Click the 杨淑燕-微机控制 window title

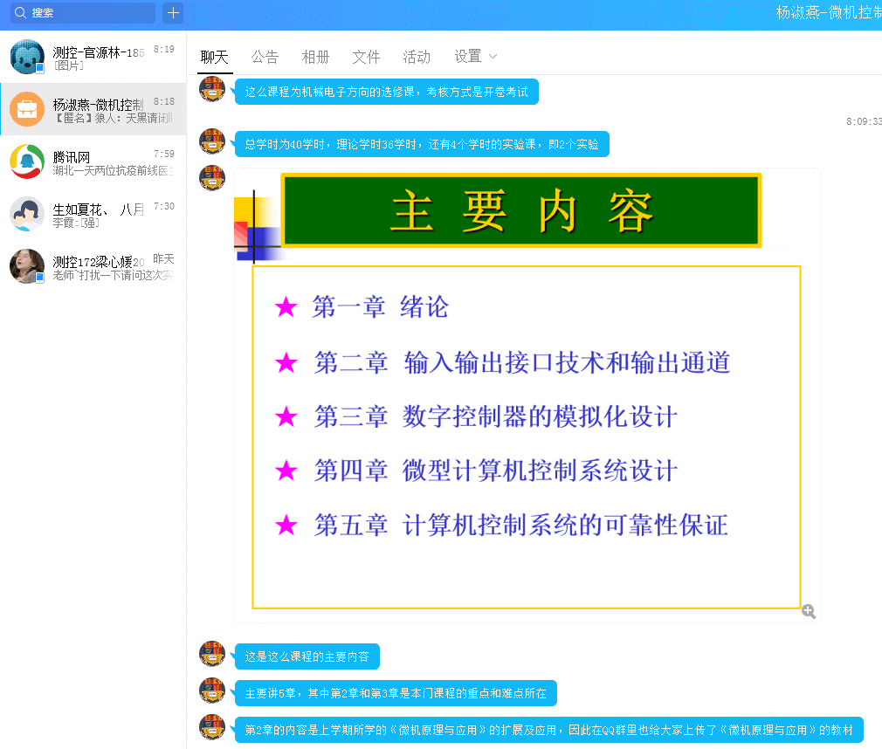point(828,13)
